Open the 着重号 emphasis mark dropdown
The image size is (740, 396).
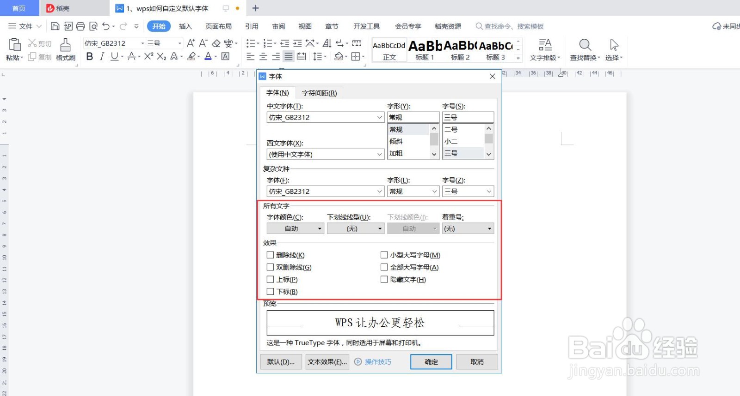coord(468,228)
